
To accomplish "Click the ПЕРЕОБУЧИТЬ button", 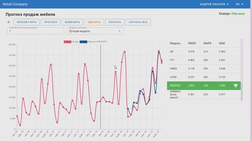I will (26, 22).
